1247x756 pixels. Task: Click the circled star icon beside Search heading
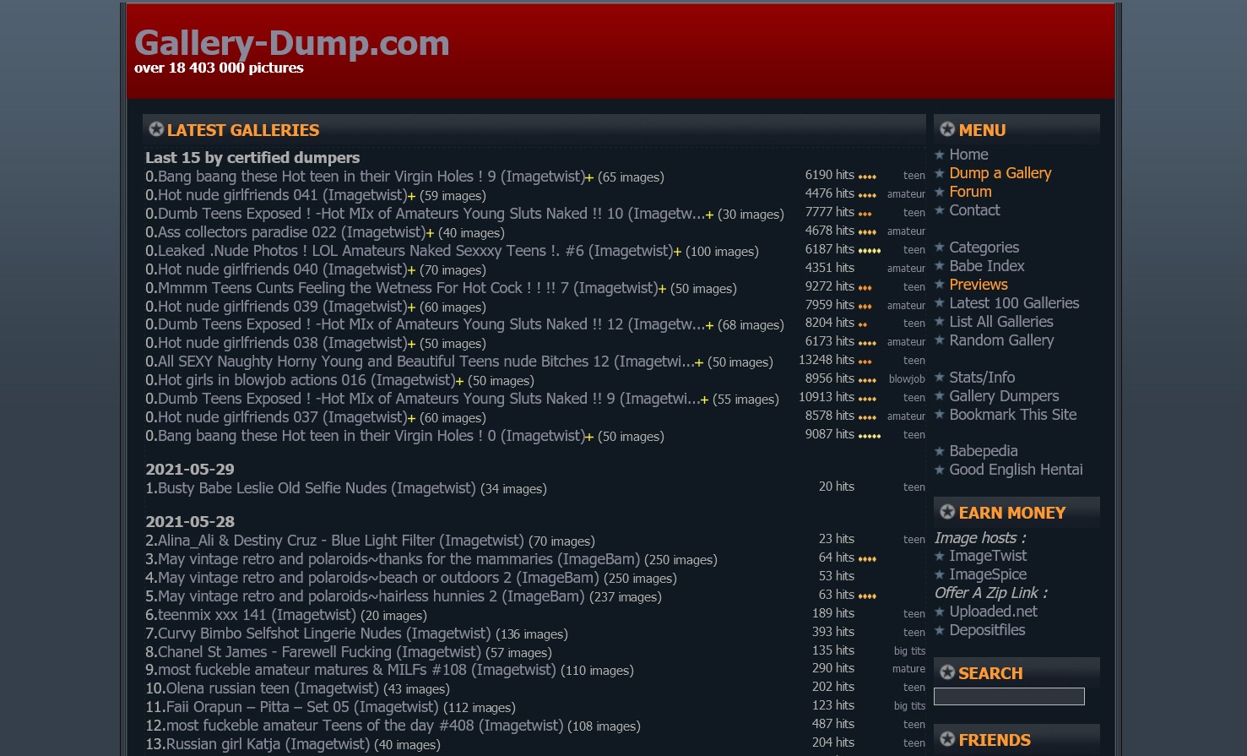[x=947, y=672]
